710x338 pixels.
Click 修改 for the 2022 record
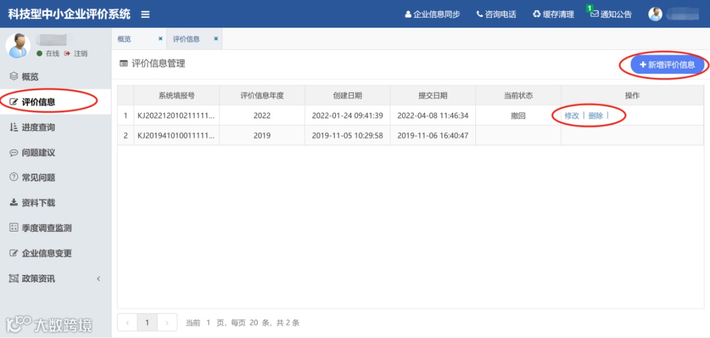click(571, 116)
